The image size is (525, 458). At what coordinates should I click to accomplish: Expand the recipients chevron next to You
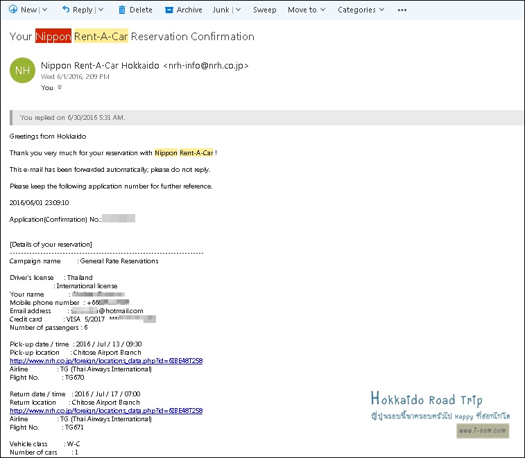pos(60,87)
